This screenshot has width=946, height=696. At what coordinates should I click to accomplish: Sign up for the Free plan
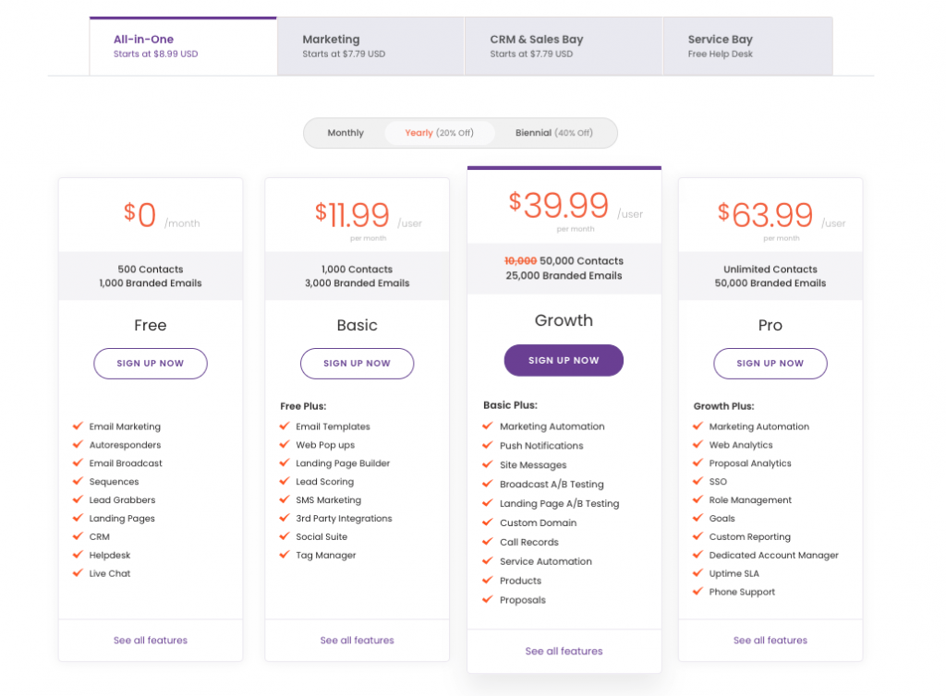(x=151, y=364)
